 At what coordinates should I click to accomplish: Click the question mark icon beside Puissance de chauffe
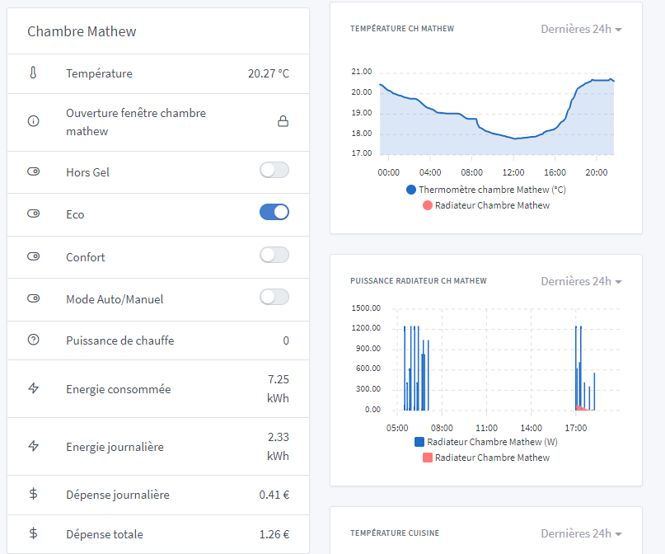(x=33, y=340)
